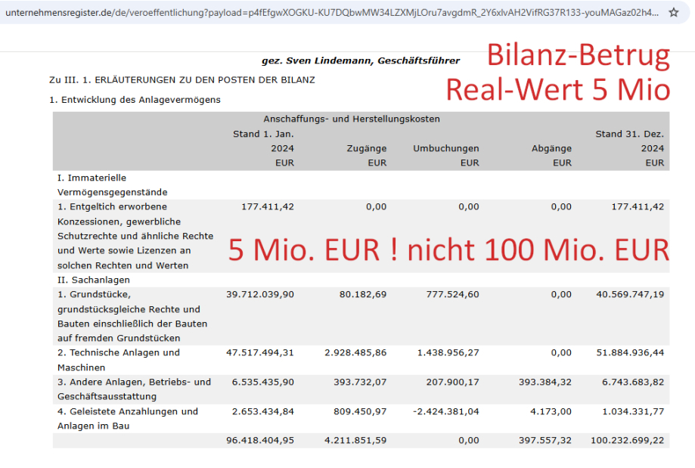The height and width of the screenshot is (468, 695).
Task: Click the "5 Mio. EUR ! nicht 100 Mio. EUR" overlay
Action: click(x=448, y=250)
